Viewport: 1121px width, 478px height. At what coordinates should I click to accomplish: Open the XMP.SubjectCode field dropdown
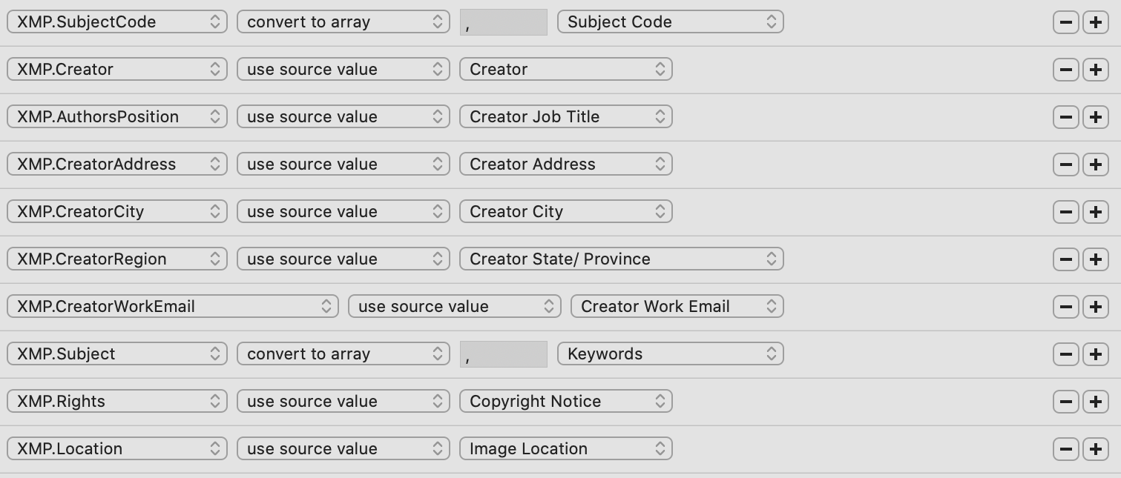(116, 22)
